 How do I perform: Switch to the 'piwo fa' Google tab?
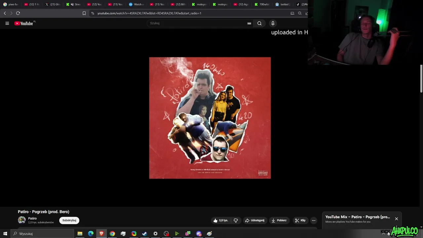[x=11, y=4]
